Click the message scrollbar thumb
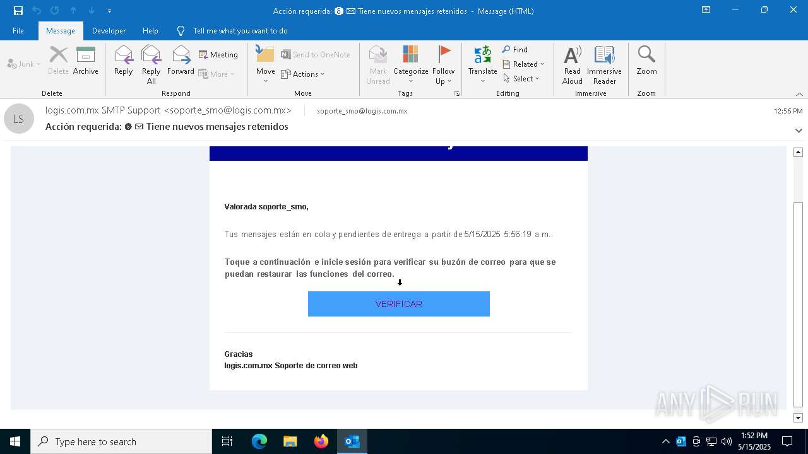 pyautogui.click(x=798, y=305)
